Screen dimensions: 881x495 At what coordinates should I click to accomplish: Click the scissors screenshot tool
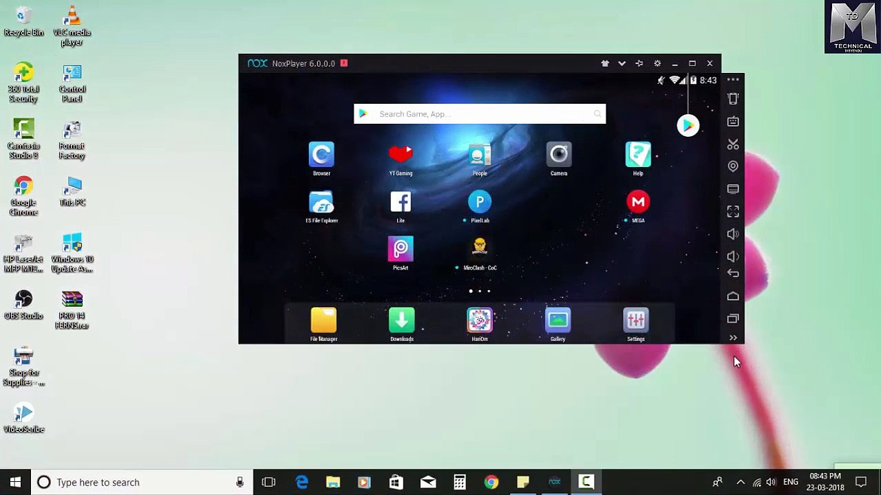tap(733, 144)
